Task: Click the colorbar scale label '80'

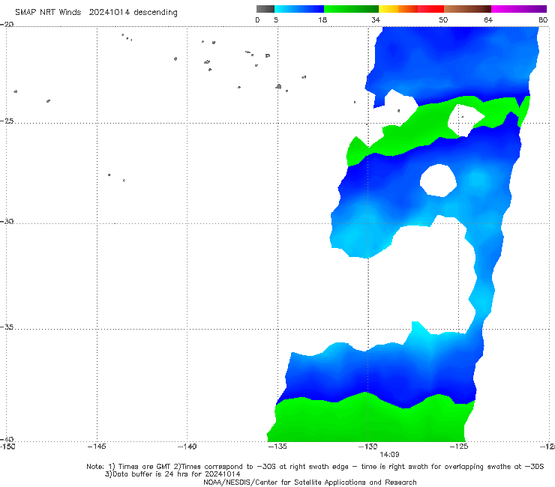Action: (543, 19)
